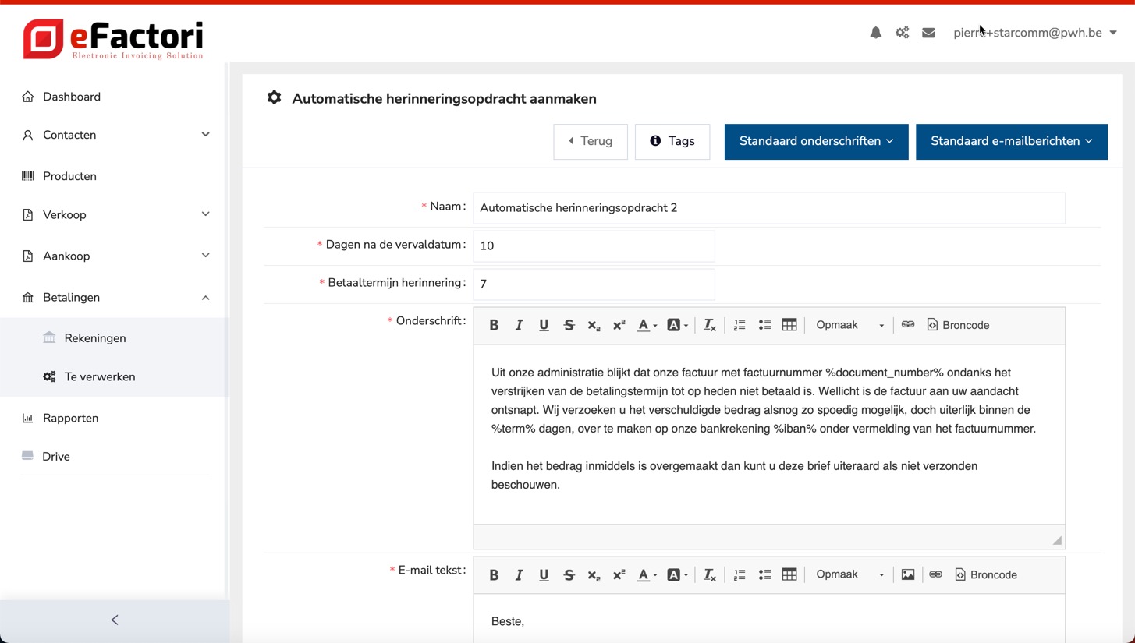Image resolution: width=1135 pixels, height=643 pixels.
Task: Click the Dagen na de vervaldatum field
Action: tap(593, 246)
